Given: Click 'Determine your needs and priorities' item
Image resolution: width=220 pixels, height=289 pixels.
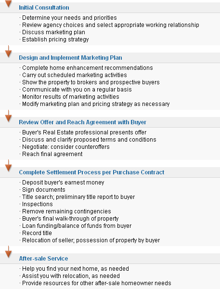Looking at the screenshot, I should [69, 18].
